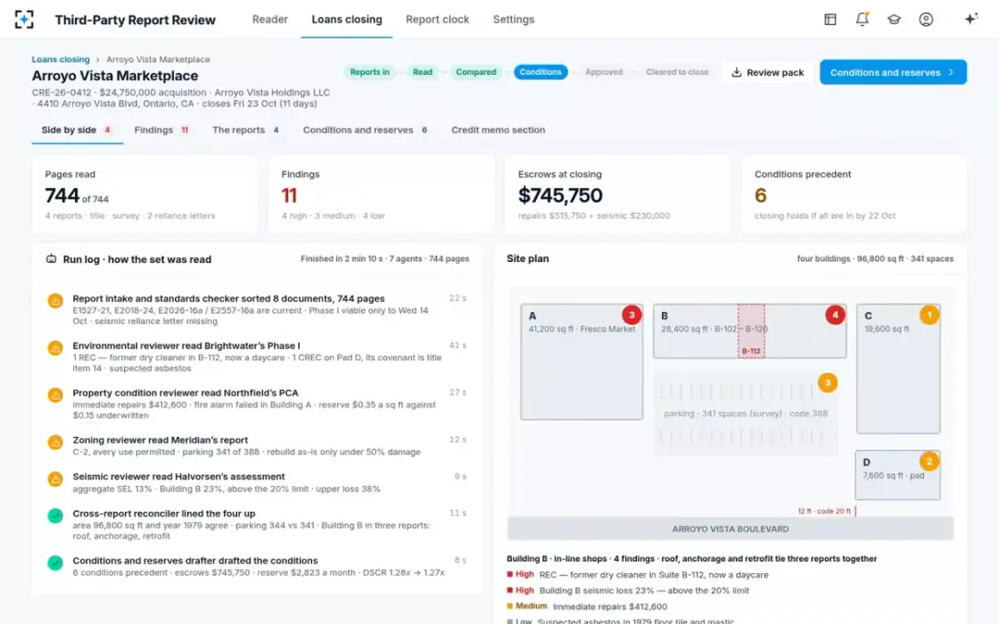Select Building A Fresco Market on site plan
This screenshot has width=999, height=624.
pyautogui.click(x=582, y=362)
